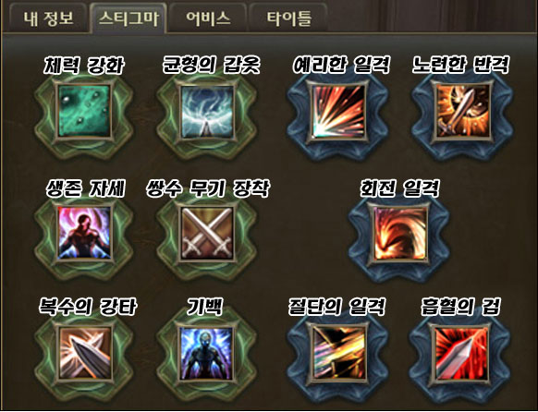Choose the 절단의 일격 skill icon

[338, 353]
